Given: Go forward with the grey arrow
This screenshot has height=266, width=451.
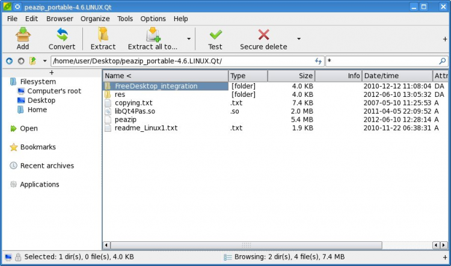Looking at the screenshot, I should point(21,61).
